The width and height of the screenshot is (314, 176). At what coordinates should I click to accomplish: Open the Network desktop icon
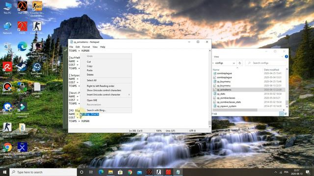[x=7, y=28]
